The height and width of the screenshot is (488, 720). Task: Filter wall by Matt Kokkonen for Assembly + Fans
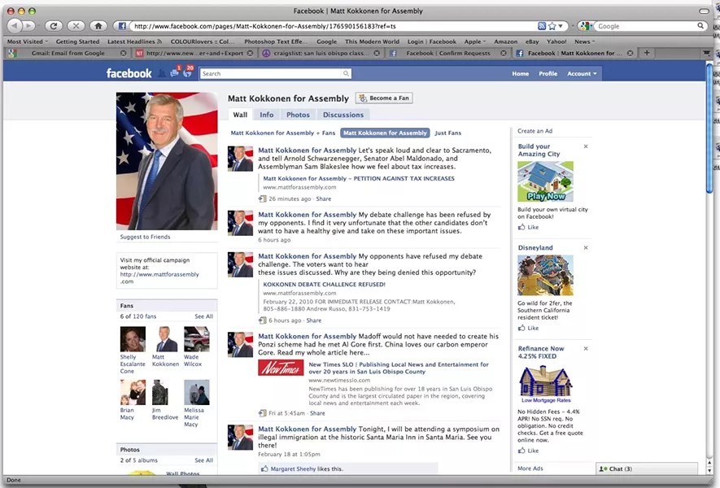point(283,133)
